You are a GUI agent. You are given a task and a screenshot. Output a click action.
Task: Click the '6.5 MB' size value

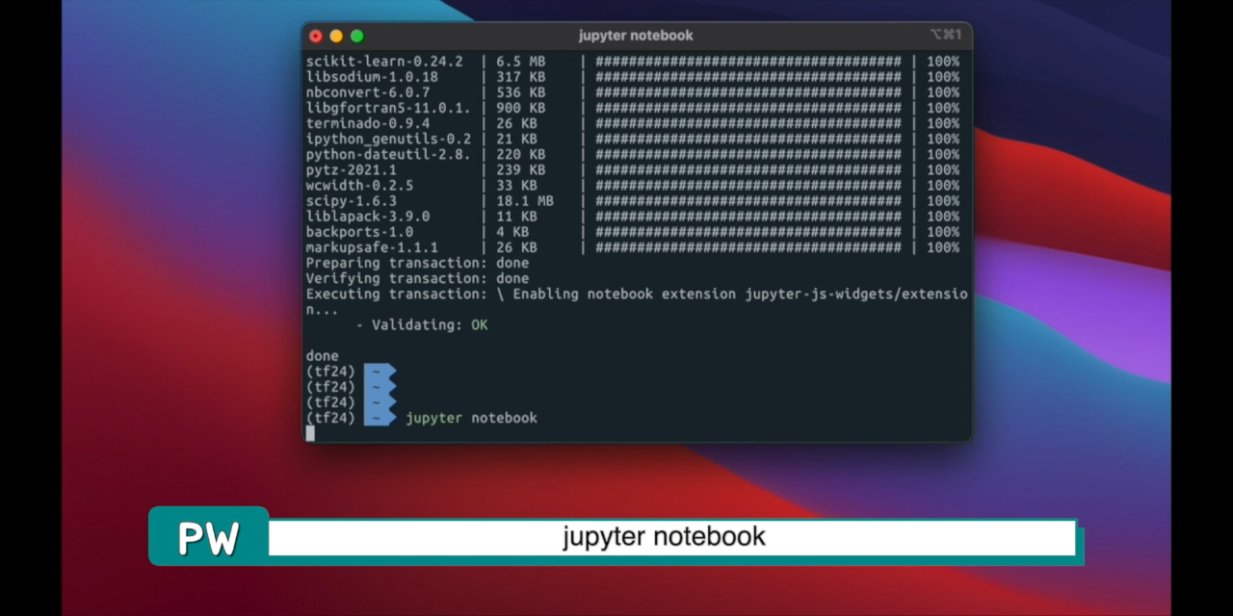point(521,62)
